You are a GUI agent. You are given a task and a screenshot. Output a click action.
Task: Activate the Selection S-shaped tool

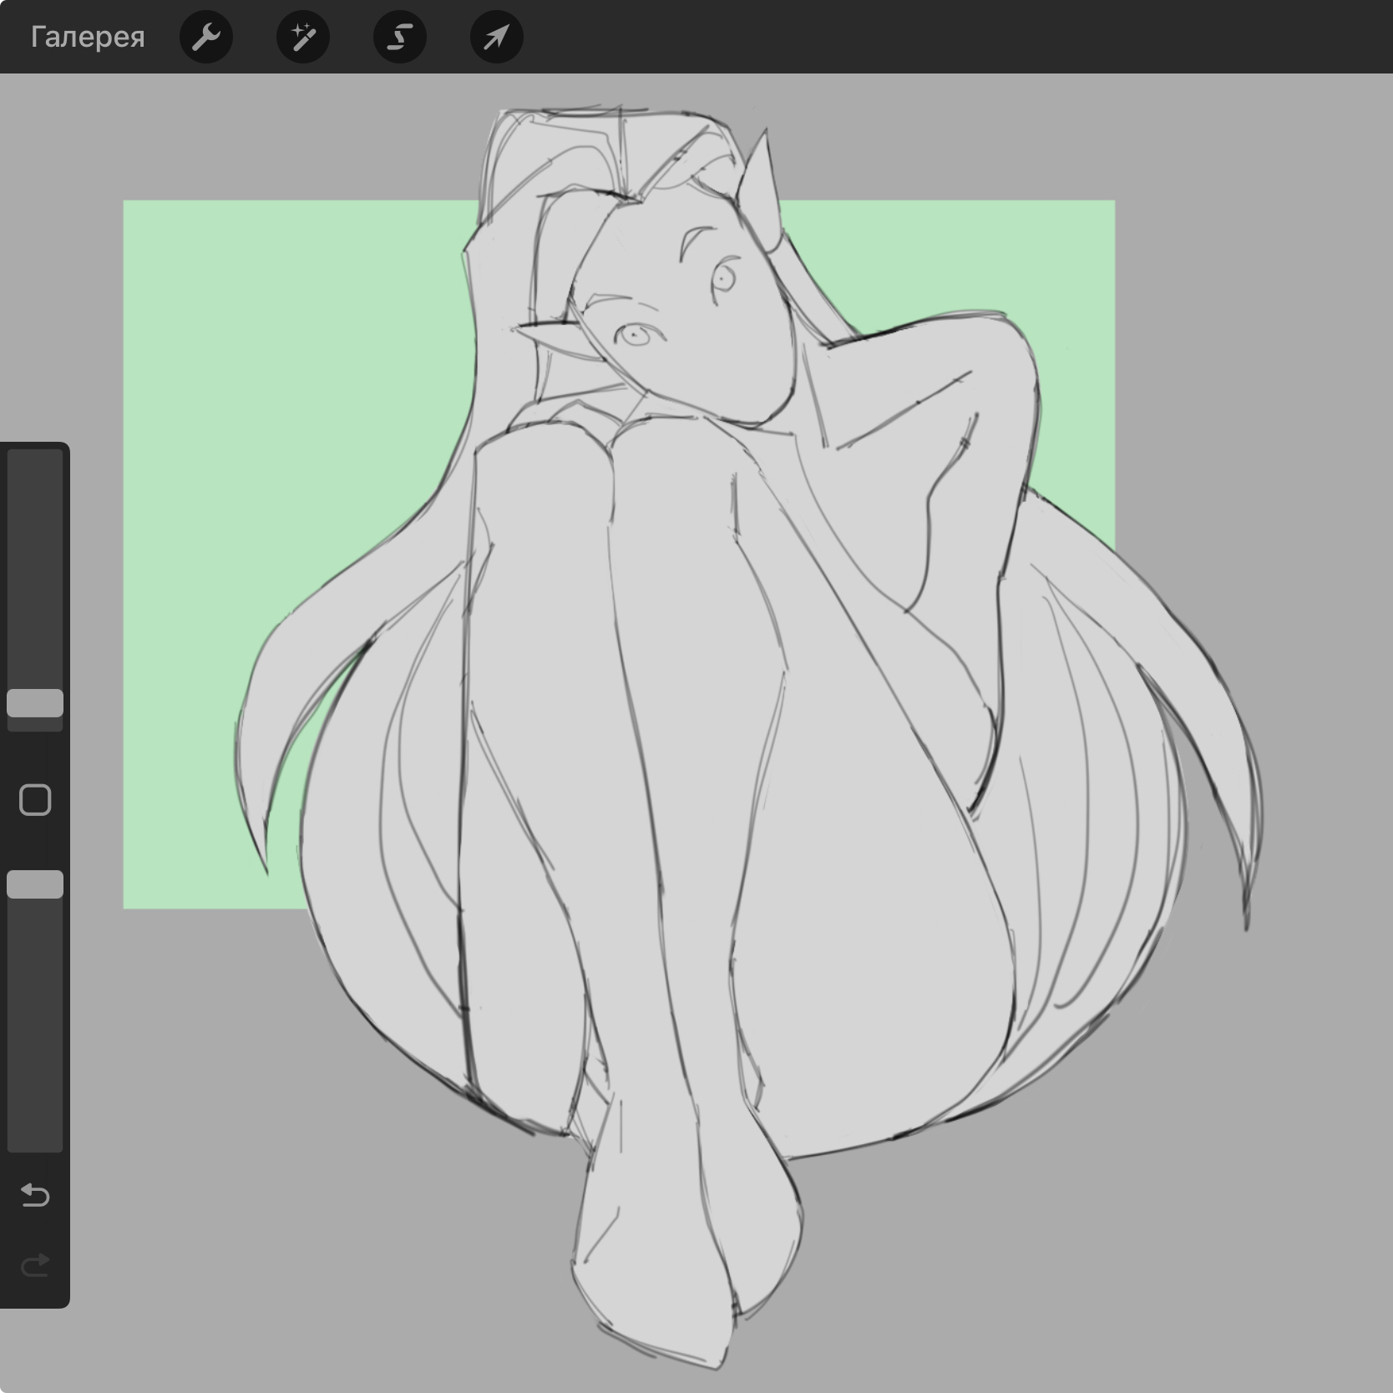(x=400, y=37)
